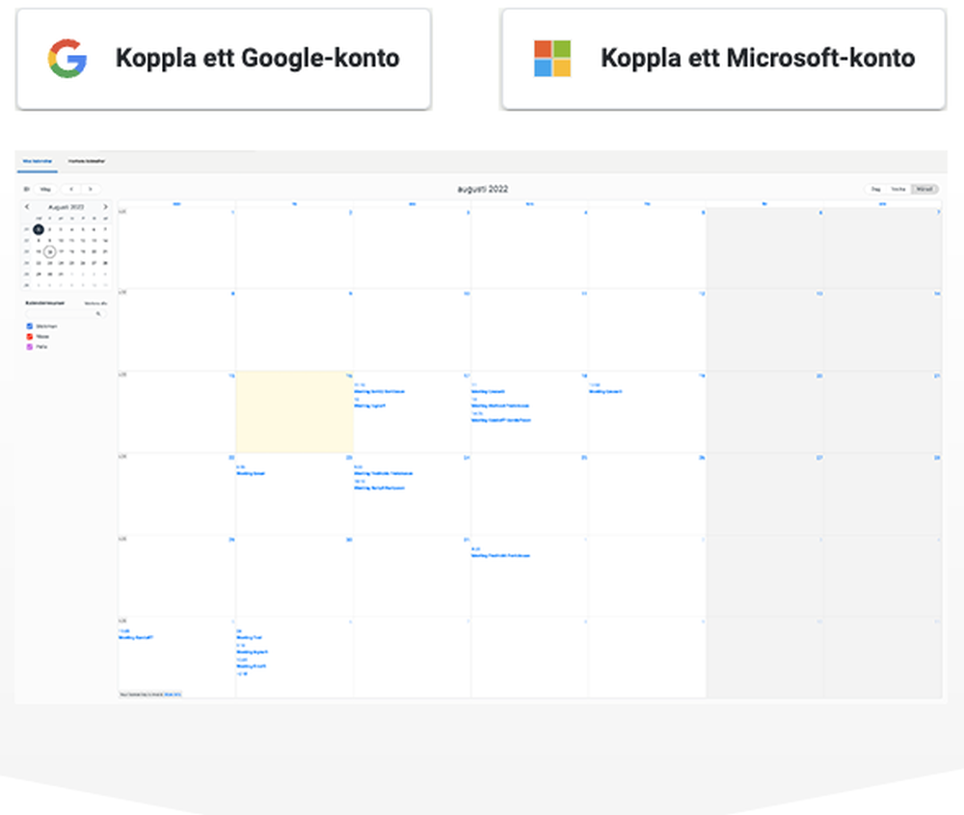
Task: Toggle the sidebar collapse icon
Action: click(x=26, y=189)
